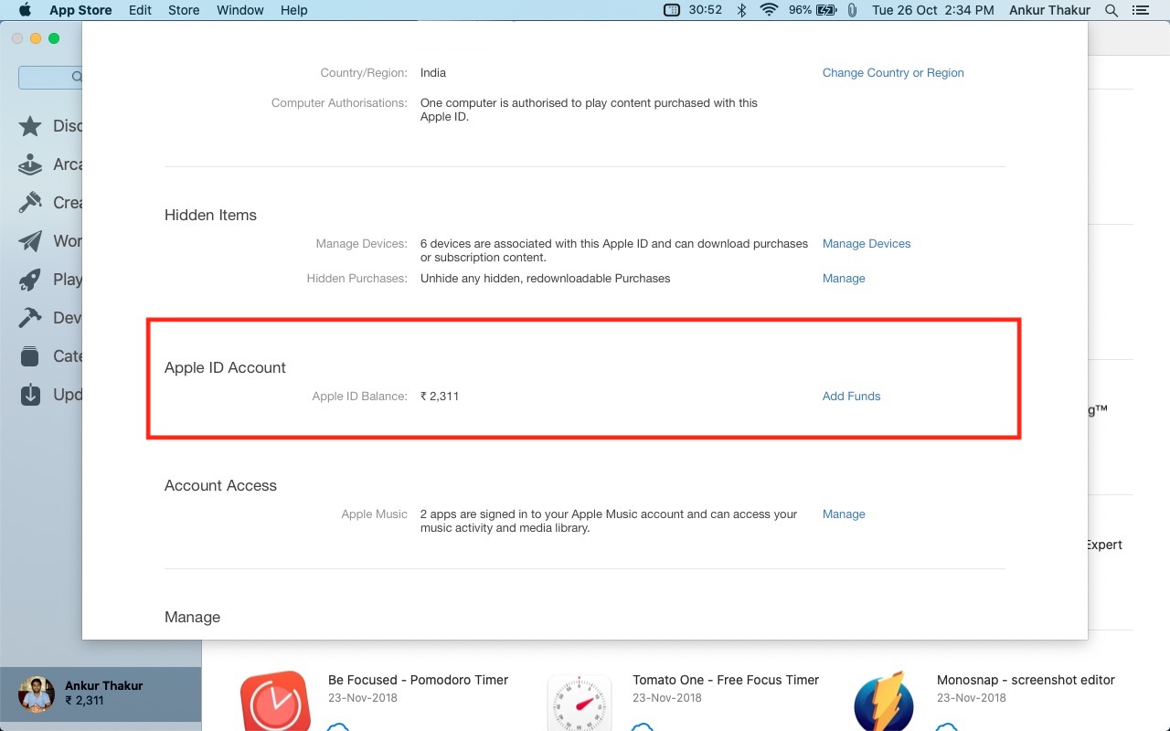1170x731 pixels.
Task: Open the Edit menu
Action: click(140, 10)
